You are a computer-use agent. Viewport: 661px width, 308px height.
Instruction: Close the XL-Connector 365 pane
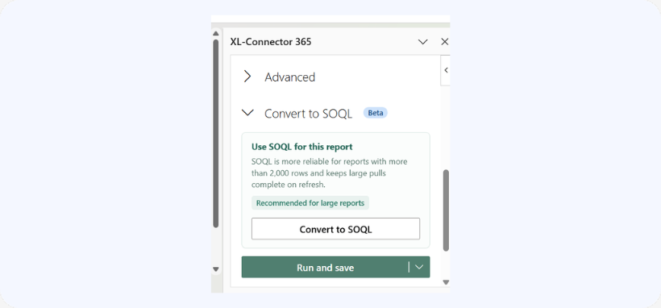tap(444, 42)
